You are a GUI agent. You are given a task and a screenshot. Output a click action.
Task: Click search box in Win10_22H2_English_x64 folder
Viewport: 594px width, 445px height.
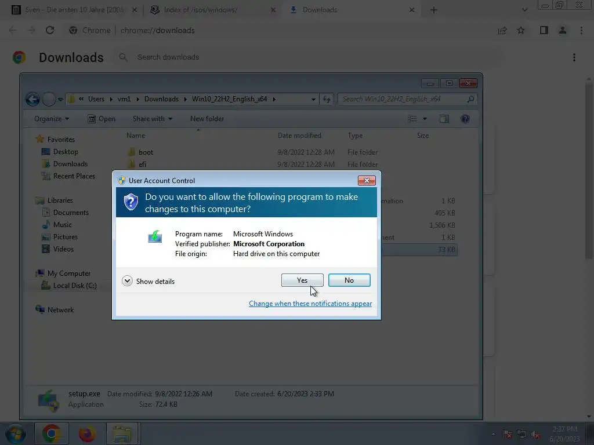click(407, 99)
